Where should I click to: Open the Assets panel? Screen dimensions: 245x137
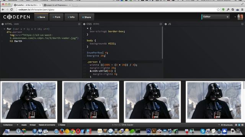click(x=24, y=125)
